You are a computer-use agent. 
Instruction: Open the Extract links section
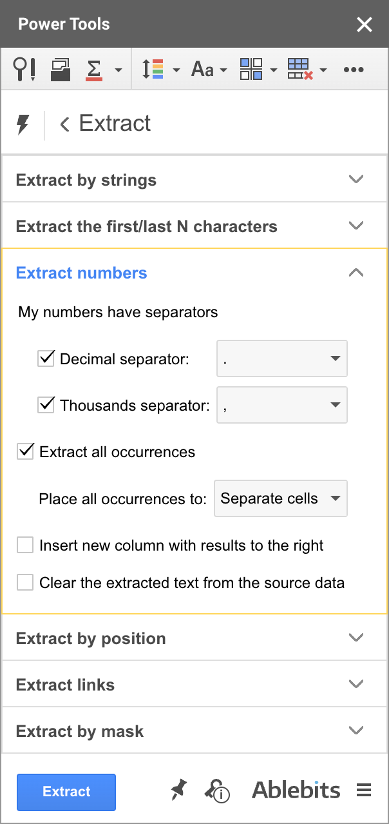pyautogui.click(x=194, y=685)
